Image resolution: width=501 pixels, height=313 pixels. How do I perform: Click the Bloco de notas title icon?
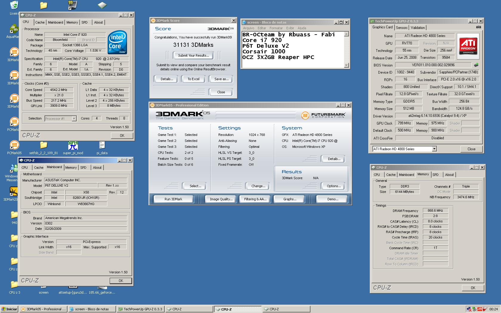pyautogui.click(x=244, y=22)
